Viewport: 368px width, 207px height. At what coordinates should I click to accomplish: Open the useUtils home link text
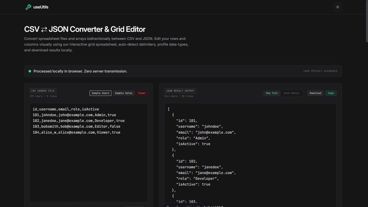tap(41, 7)
